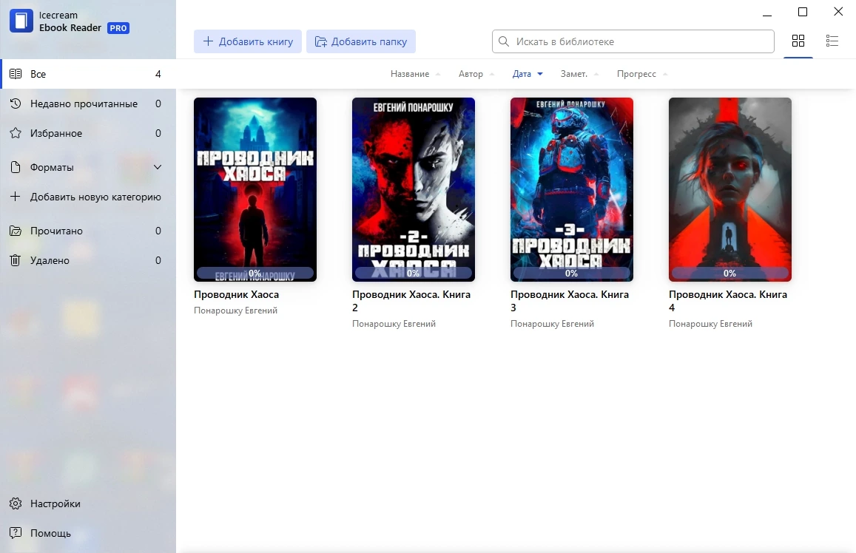
Task: Open the Все library category
Action: [x=88, y=74]
